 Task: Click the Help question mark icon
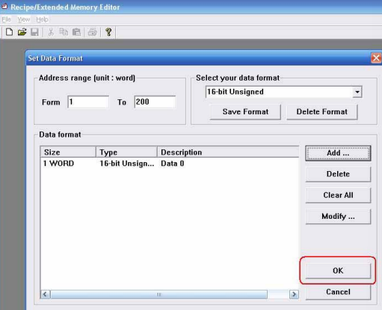(x=108, y=32)
